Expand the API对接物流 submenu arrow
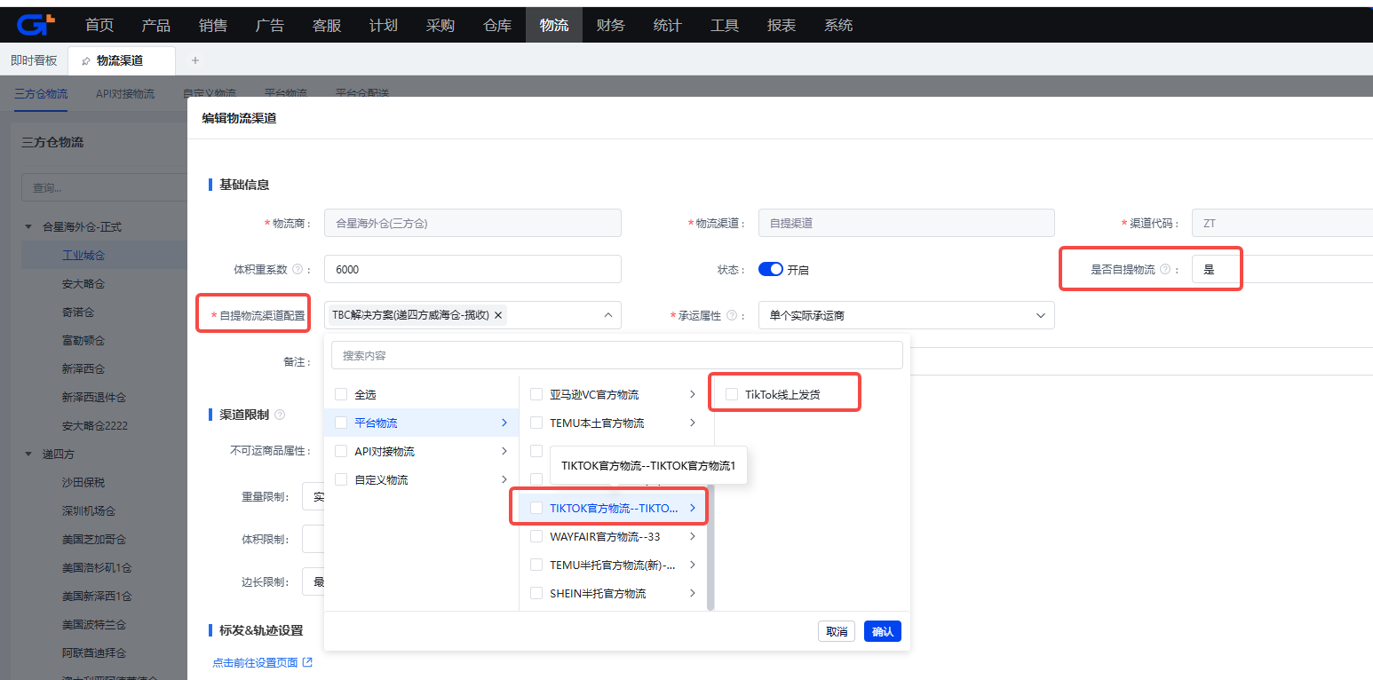1373x680 pixels. (504, 452)
